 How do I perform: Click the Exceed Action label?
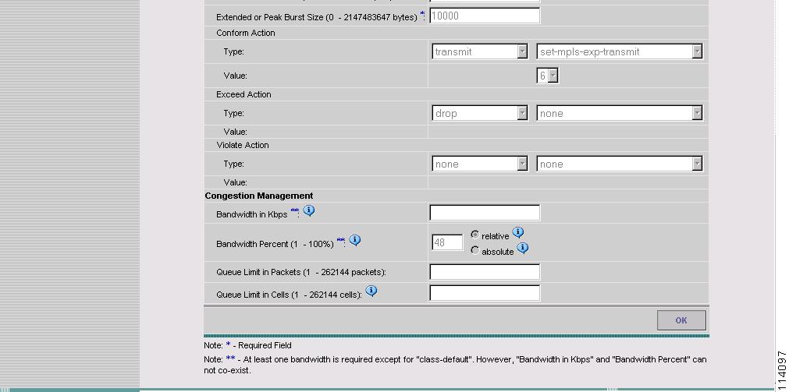pyautogui.click(x=243, y=94)
